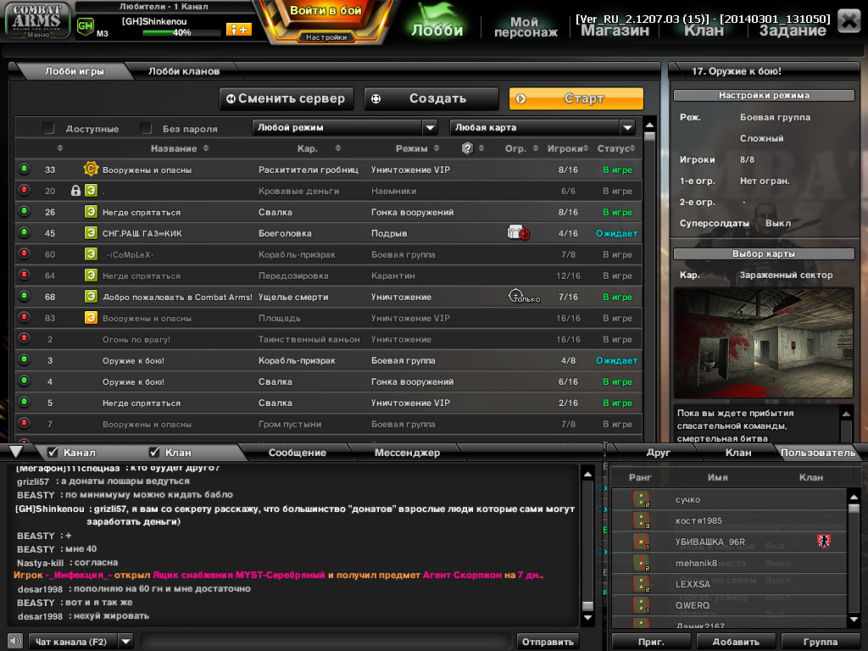
Task: Click the rank icon next to сучко
Action: [x=641, y=499]
